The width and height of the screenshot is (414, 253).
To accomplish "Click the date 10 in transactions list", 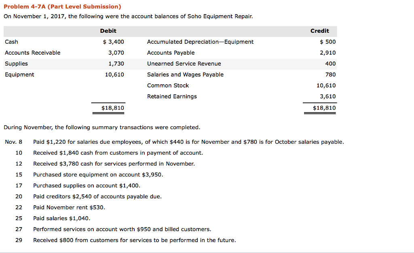I will click(x=19, y=153).
